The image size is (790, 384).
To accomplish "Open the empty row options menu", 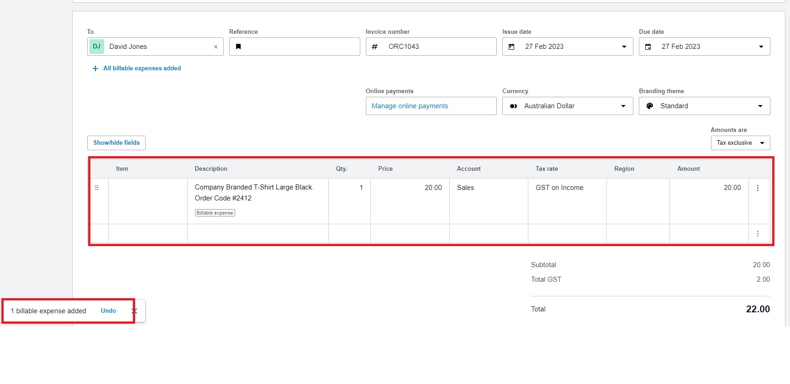I will [758, 233].
